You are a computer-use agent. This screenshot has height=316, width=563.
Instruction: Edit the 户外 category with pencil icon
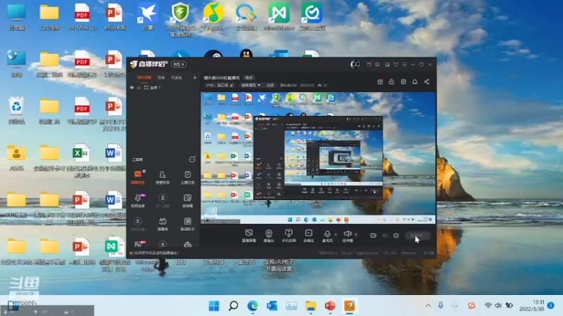[232, 85]
